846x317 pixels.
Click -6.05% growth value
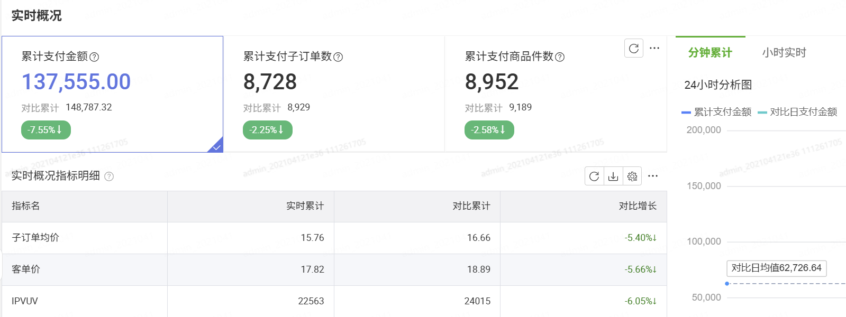641,301
